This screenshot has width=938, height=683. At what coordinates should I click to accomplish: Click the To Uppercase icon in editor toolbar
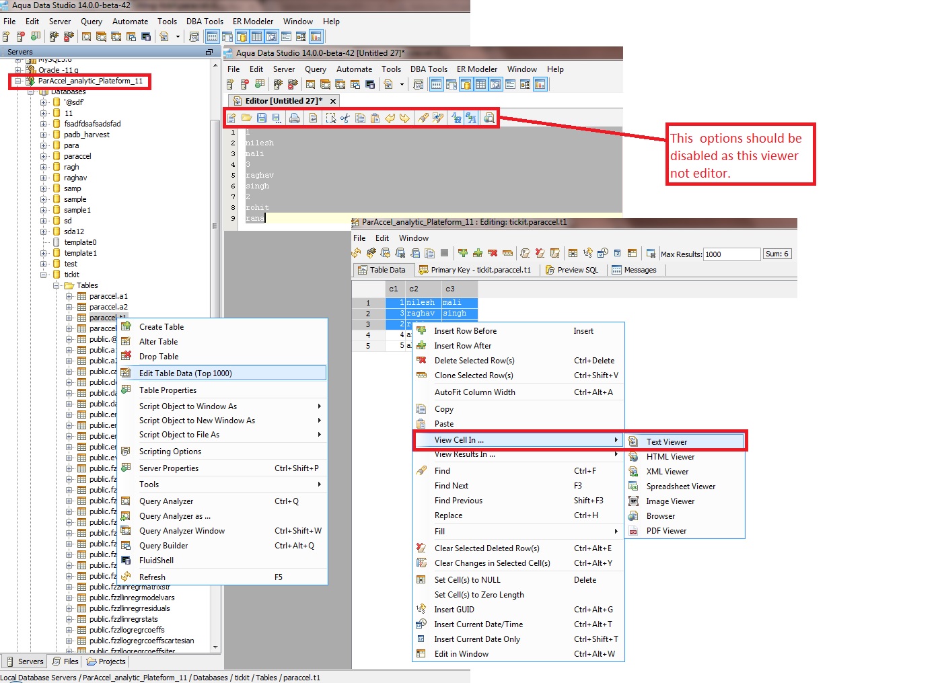coord(471,118)
